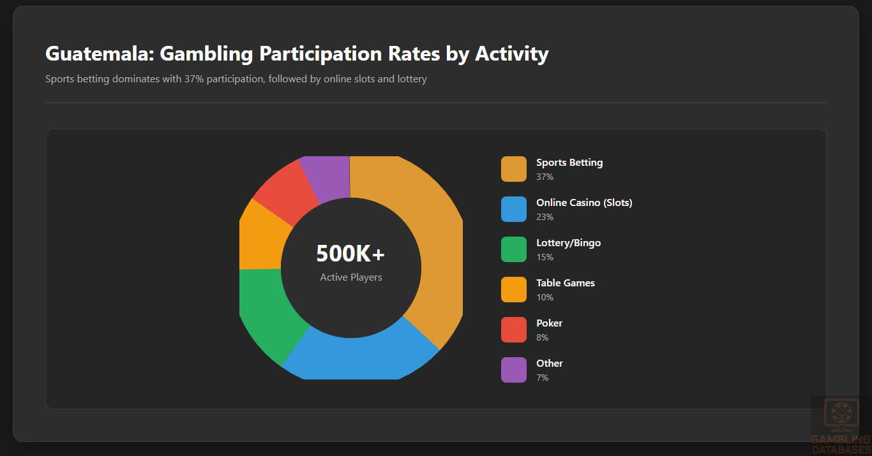Click the "Sports Betting" legend label
Screen dimensions: 872x456
click(x=569, y=163)
